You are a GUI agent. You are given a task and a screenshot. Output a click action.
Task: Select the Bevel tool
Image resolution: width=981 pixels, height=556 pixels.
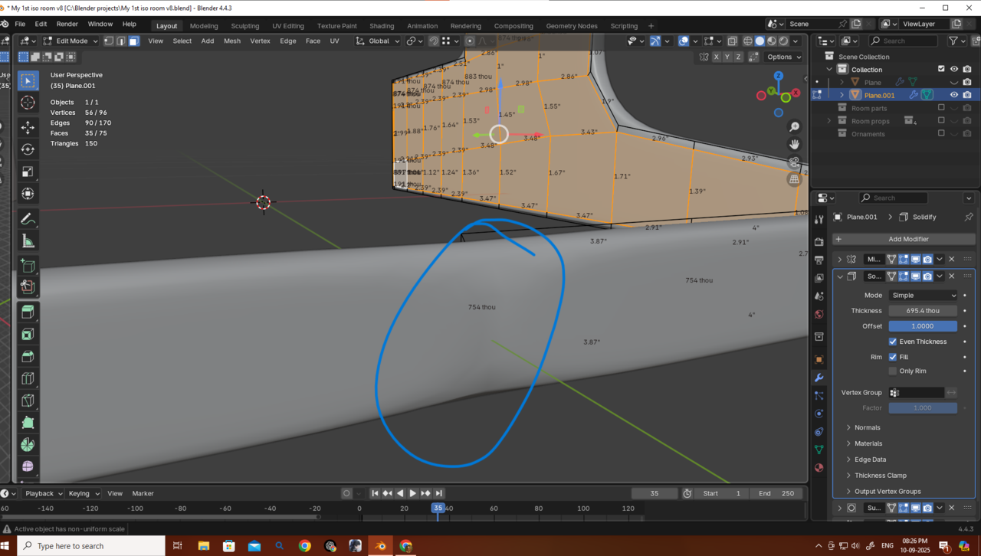tap(28, 357)
